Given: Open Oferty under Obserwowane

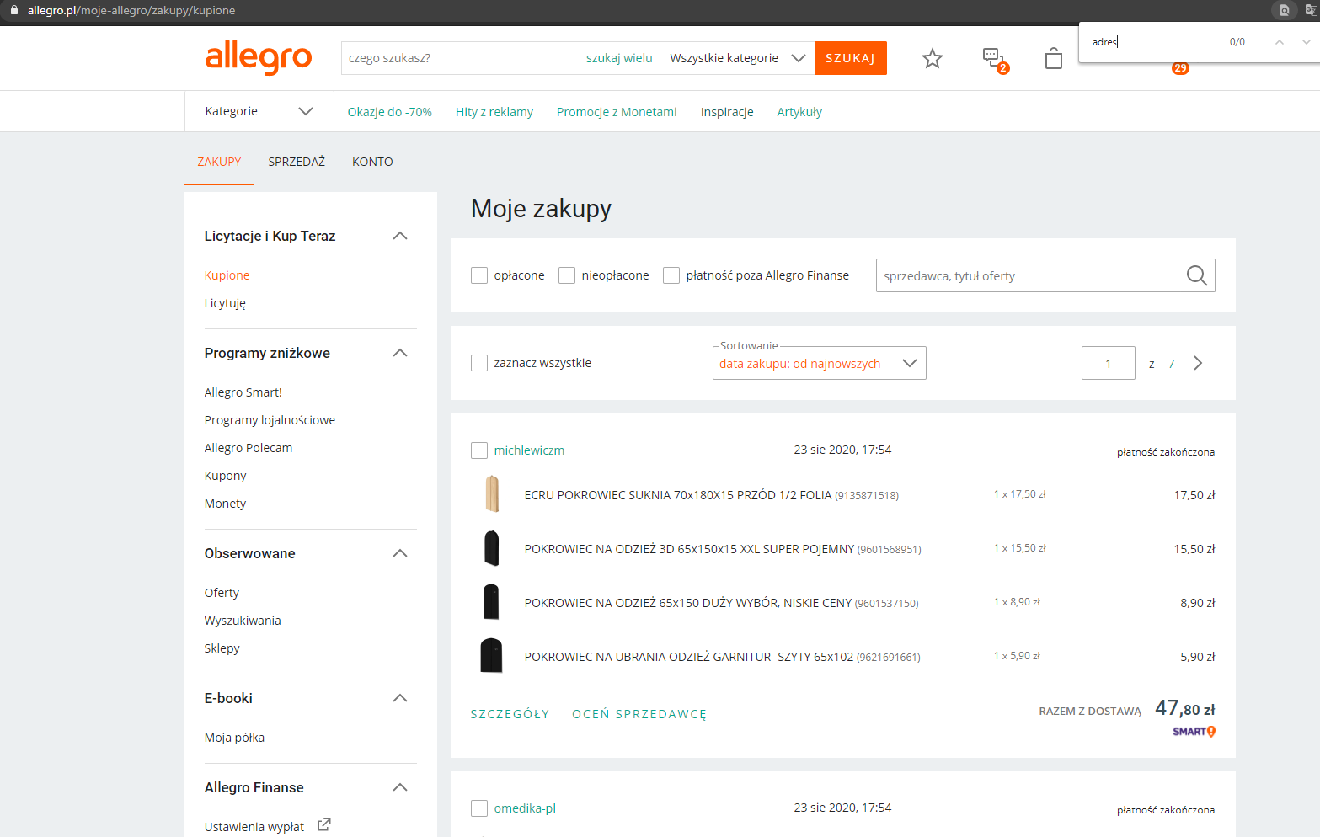Looking at the screenshot, I should [x=222, y=593].
